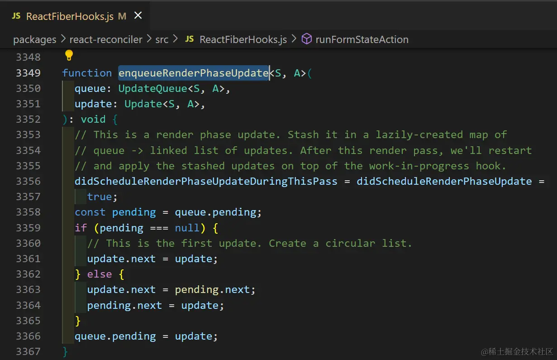Click the JS icon in the breadcrumb
The height and width of the screenshot is (360, 557).
pos(190,39)
